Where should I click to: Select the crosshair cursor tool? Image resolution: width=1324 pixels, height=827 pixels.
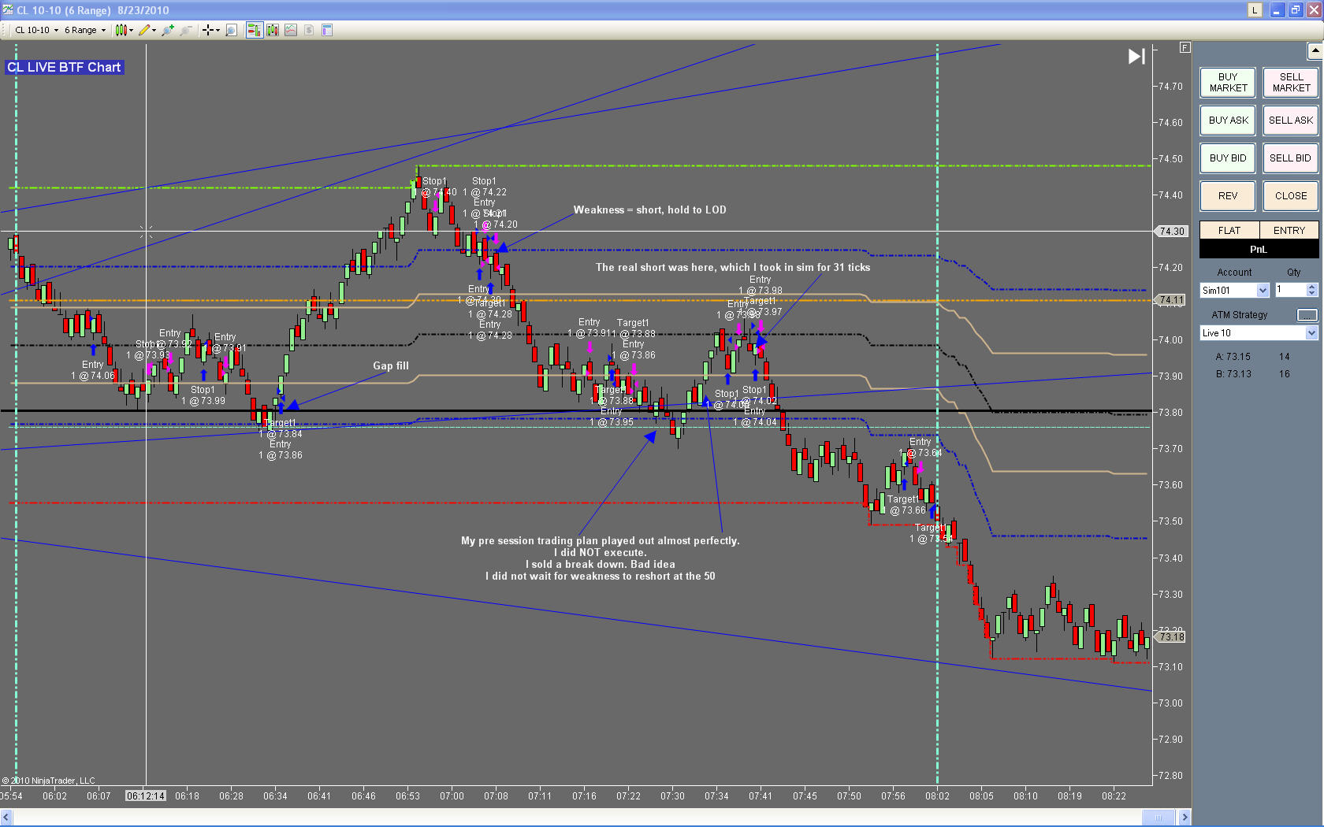pos(208,30)
